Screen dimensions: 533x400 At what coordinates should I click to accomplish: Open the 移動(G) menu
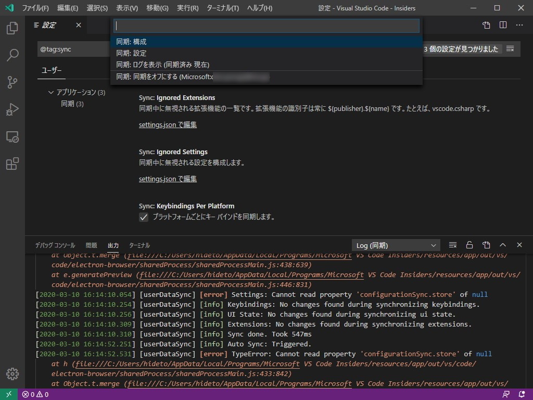point(157,8)
